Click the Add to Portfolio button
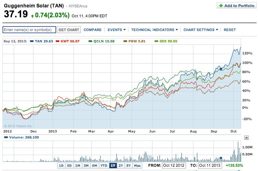258x171 pixels. pyautogui.click(x=236, y=6)
